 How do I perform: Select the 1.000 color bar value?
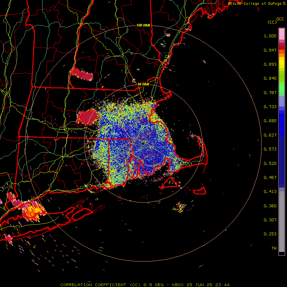point(270,36)
